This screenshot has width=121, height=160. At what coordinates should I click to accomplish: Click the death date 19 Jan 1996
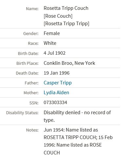(56, 73)
